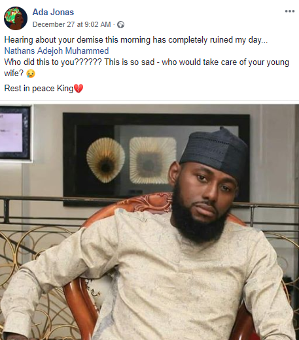Click the round fan-shaped wall art in photo
The width and height of the screenshot is (299, 340).
(x=106, y=160)
